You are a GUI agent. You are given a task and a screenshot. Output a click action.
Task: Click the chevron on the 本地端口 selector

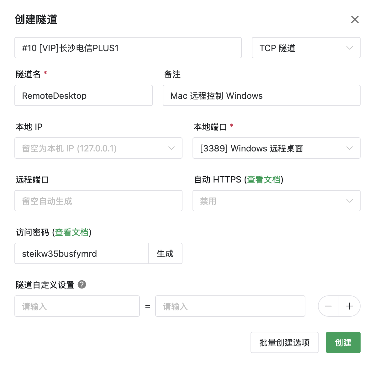[350, 148]
